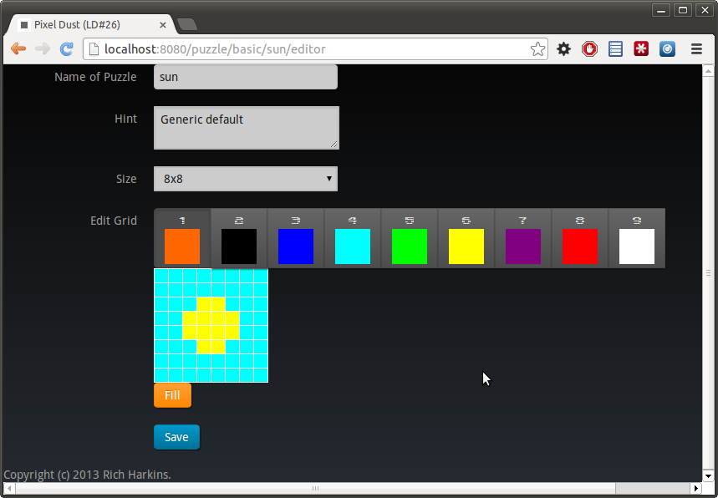Edit the Name of Puzzle field
Screen dimensions: 718x498
246,77
